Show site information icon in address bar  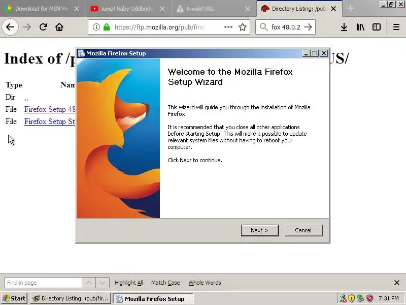[x=96, y=27]
